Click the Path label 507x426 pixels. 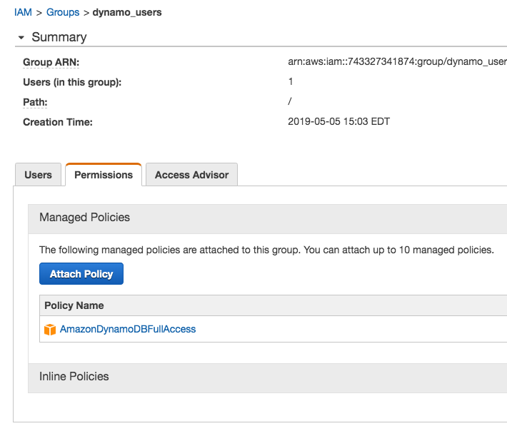35,102
